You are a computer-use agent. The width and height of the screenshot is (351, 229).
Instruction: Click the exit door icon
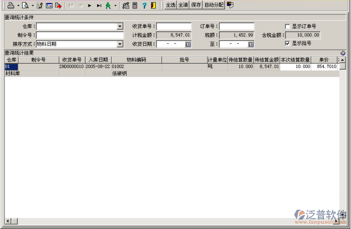pos(153,5)
